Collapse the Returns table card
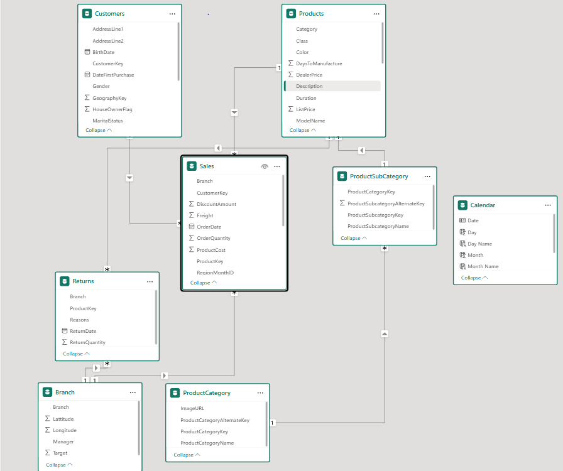Viewport: 563px width, 471px height. 76,354
